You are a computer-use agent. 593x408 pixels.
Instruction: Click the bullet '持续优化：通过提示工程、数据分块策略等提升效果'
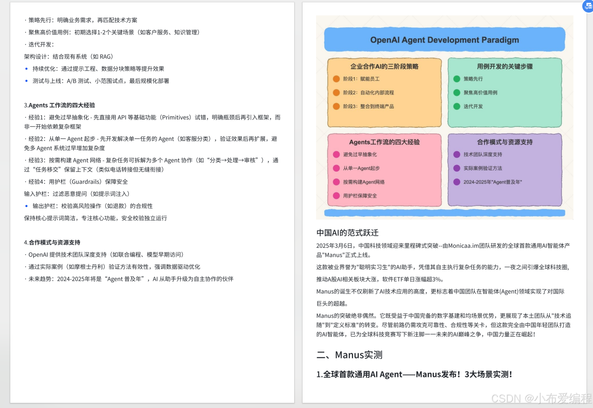click(98, 69)
